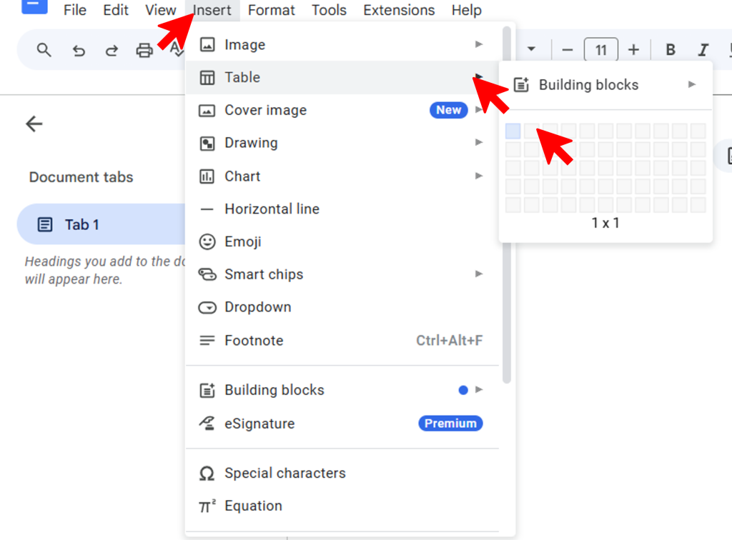Click the redo arrow icon

click(x=112, y=50)
